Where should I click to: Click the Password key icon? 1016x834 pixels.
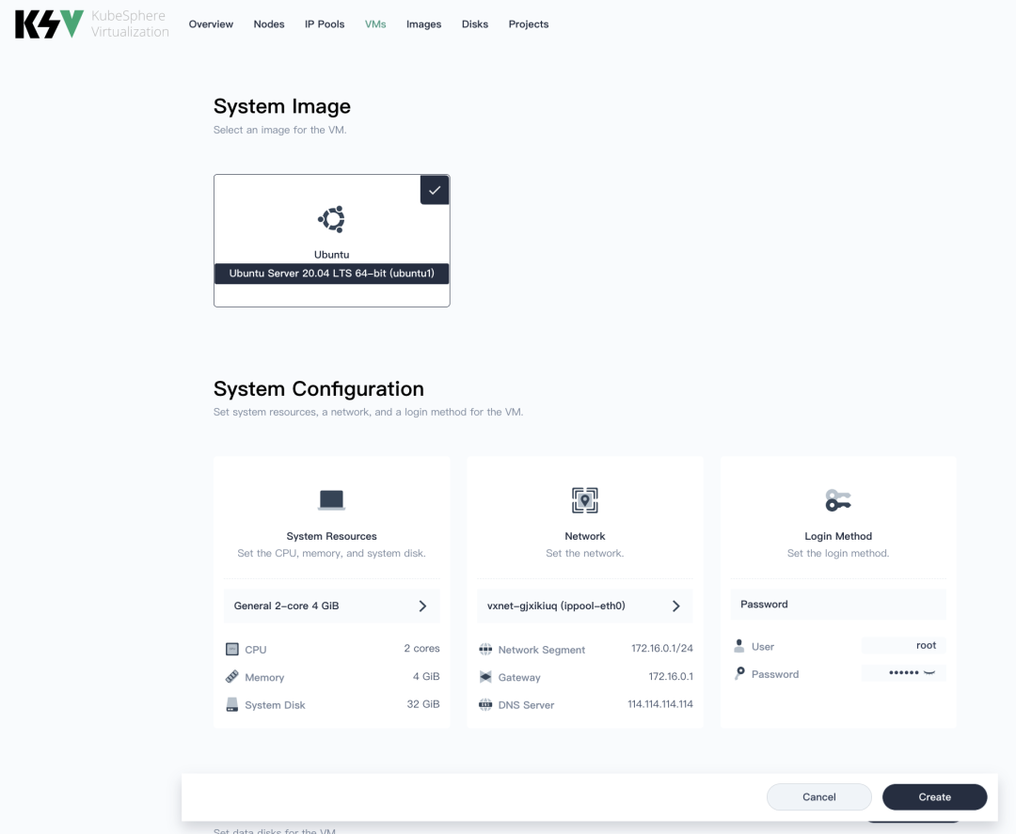pyautogui.click(x=738, y=673)
